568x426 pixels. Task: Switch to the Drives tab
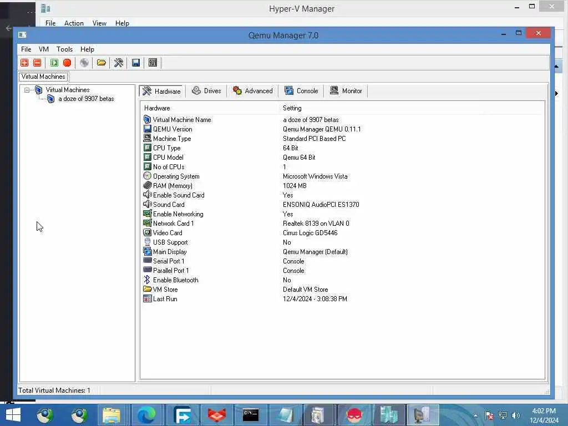[x=206, y=91]
